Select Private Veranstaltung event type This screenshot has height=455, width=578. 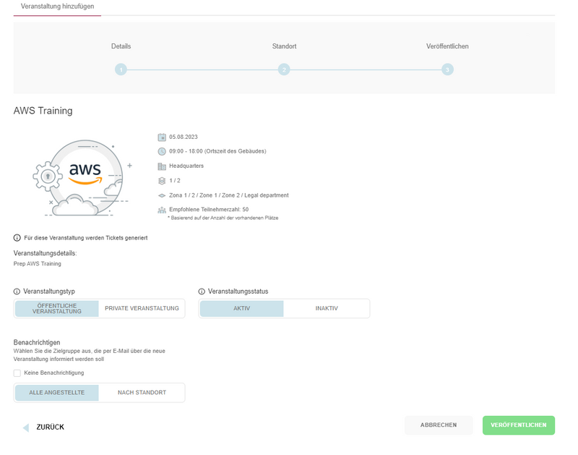coord(142,308)
